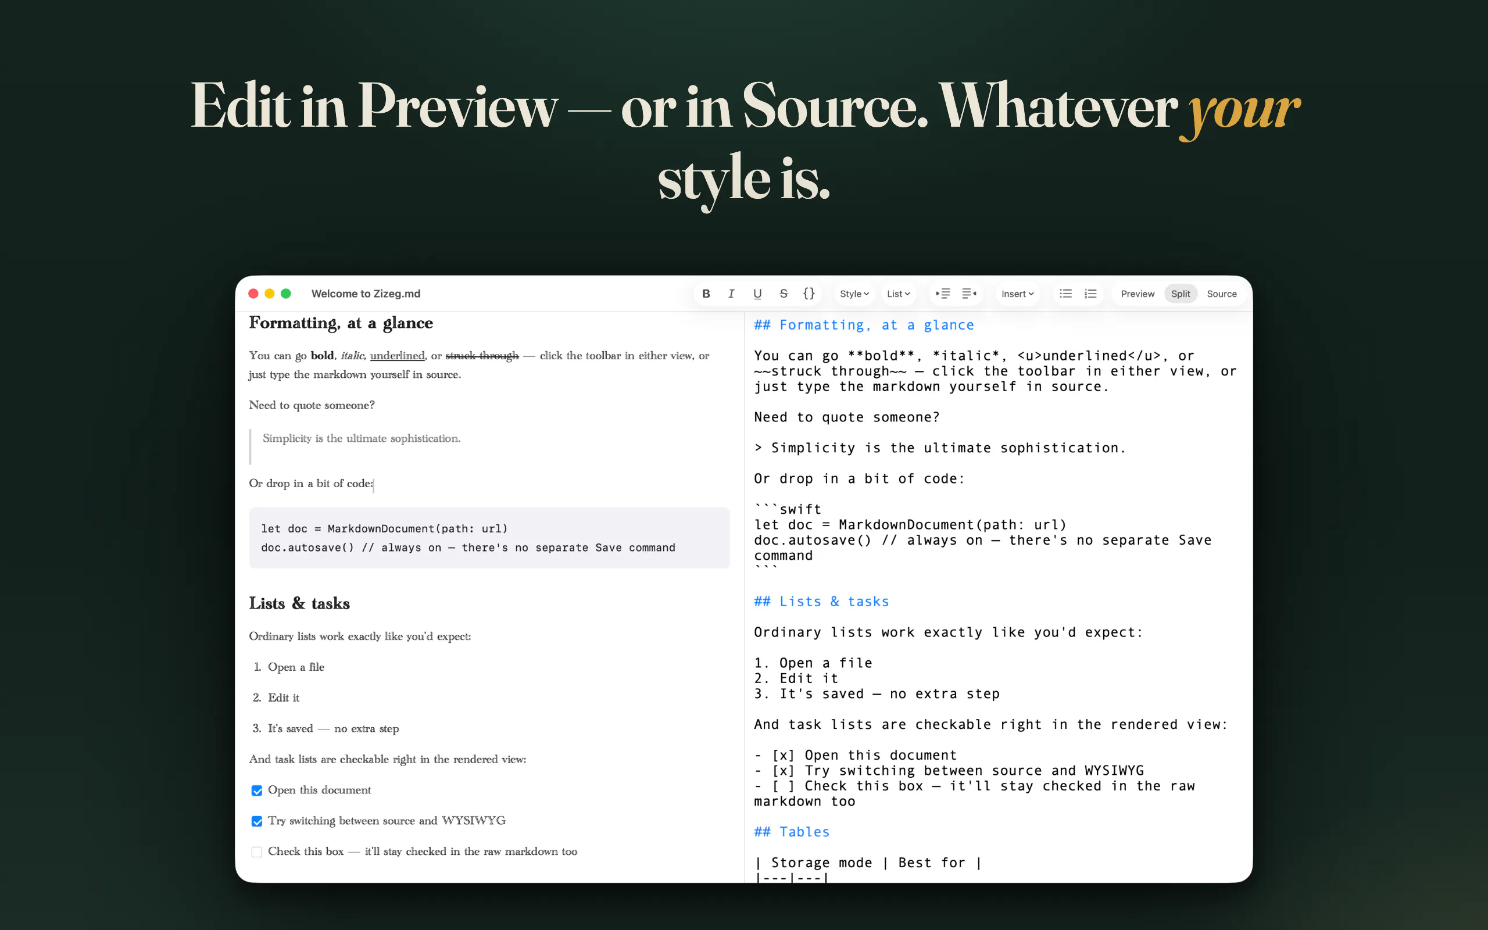
Task: Click '1. Open a file' in source pane
Action: (x=813, y=663)
